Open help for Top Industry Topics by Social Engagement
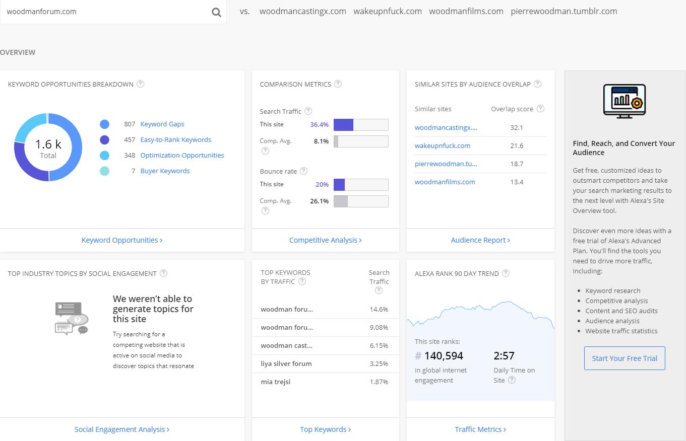Viewport: 686px width, 441px height. (164, 273)
